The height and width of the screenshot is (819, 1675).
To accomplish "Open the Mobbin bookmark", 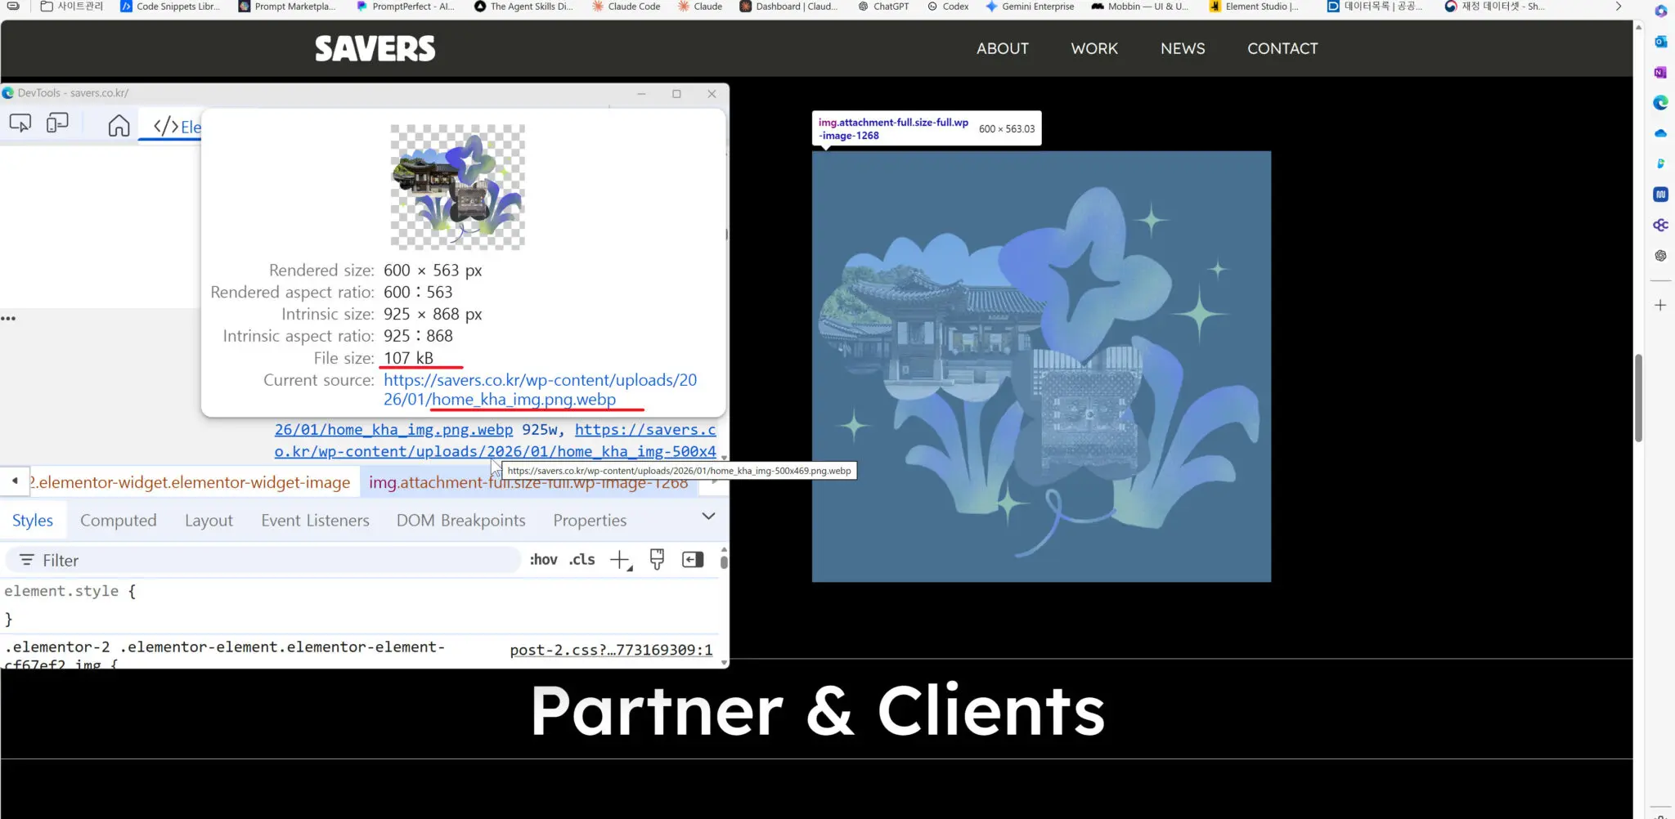I will tap(1140, 7).
